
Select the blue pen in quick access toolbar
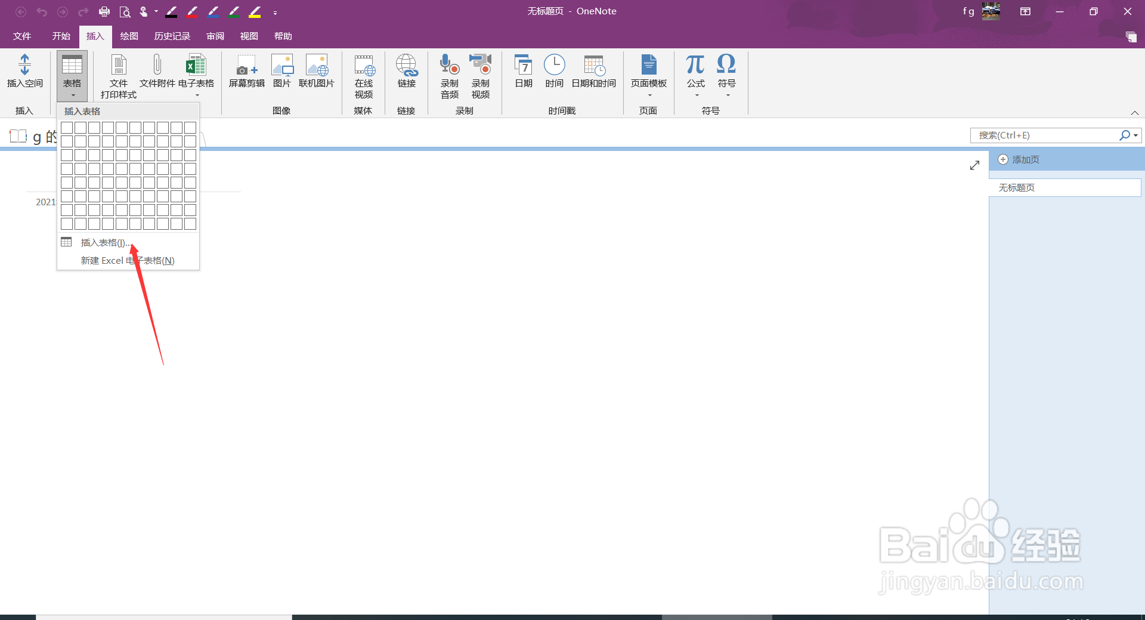tap(213, 12)
